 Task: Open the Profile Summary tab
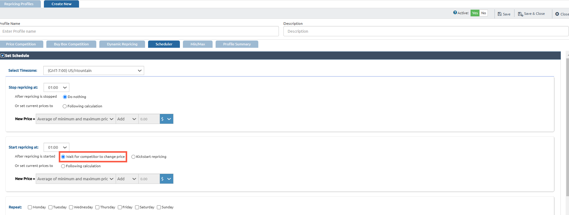pyautogui.click(x=237, y=44)
